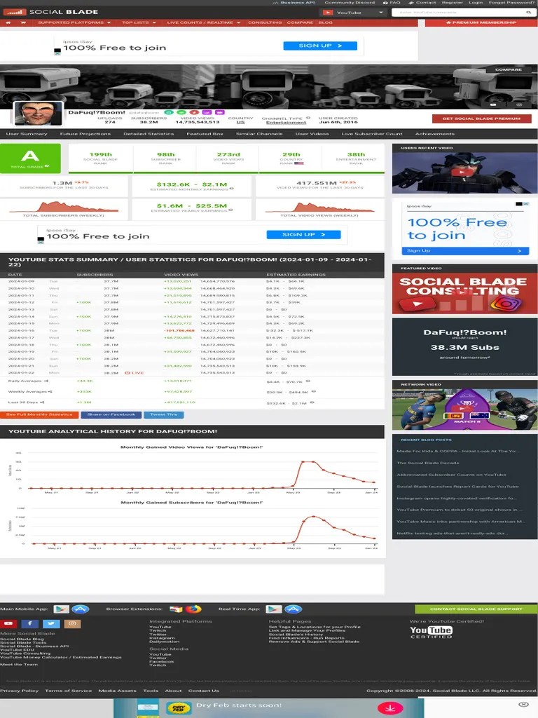Click Consulting in the red navbar
This screenshot has width=538, height=718.
[265, 22]
